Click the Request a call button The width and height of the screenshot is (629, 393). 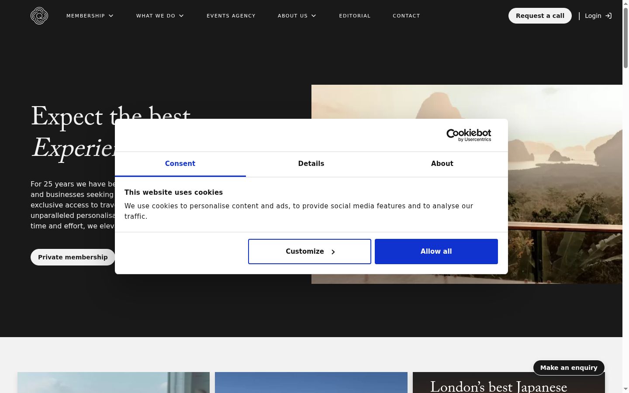[x=540, y=16]
